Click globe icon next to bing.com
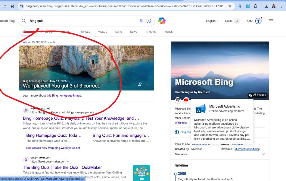The image size is (286, 181). pos(177,132)
